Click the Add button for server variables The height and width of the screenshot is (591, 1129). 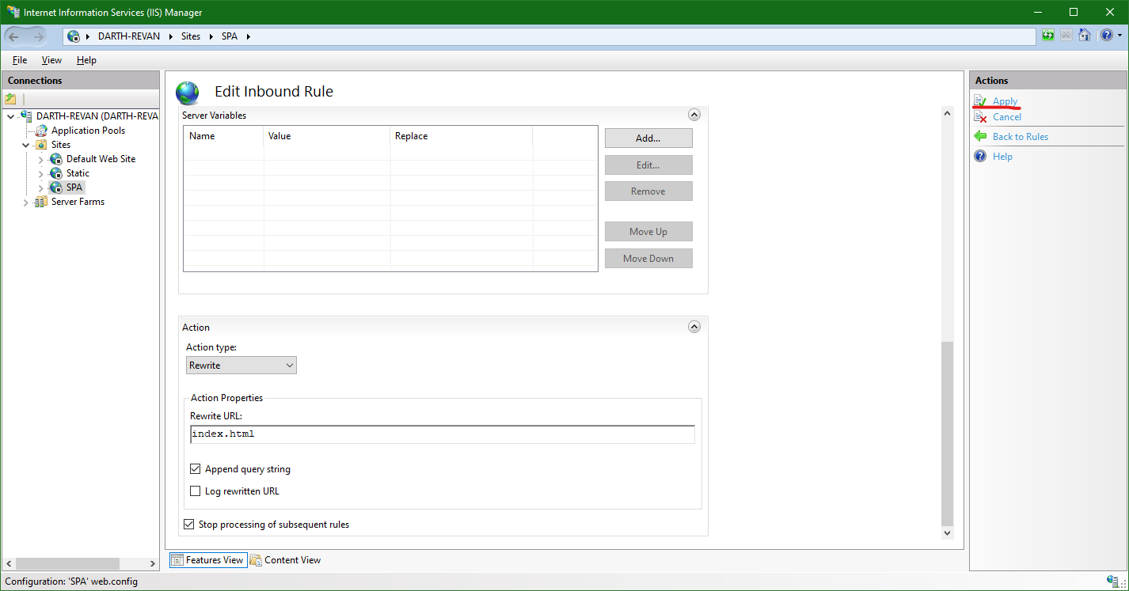point(648,138)
